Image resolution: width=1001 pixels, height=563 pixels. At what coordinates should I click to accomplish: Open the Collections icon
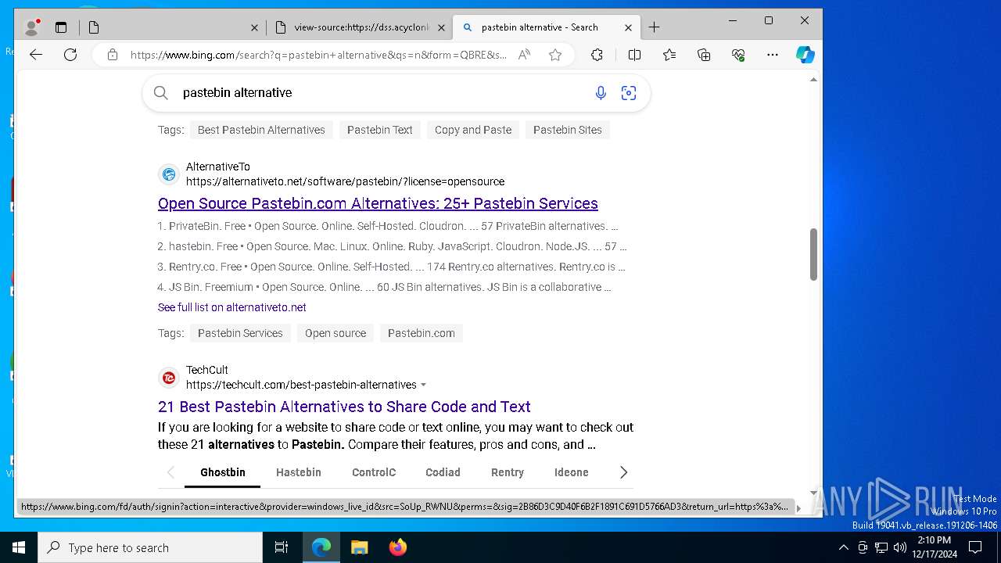click(704, 55)
